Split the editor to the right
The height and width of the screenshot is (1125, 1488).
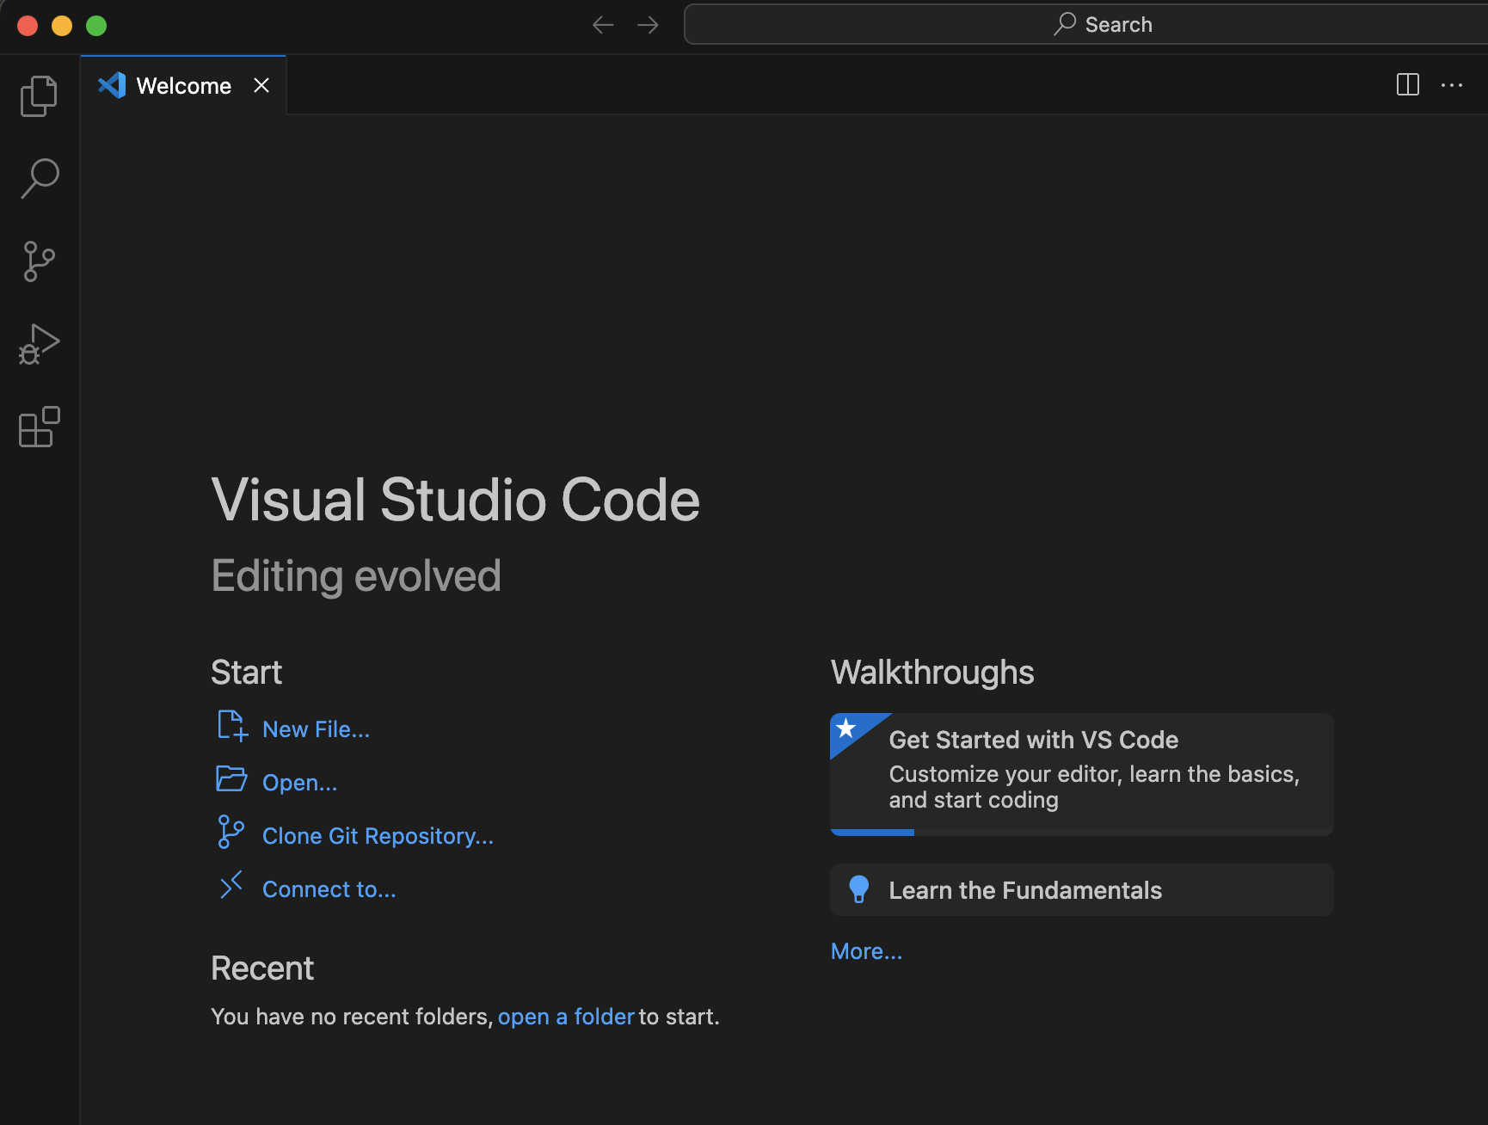[x=1407, y=84]
